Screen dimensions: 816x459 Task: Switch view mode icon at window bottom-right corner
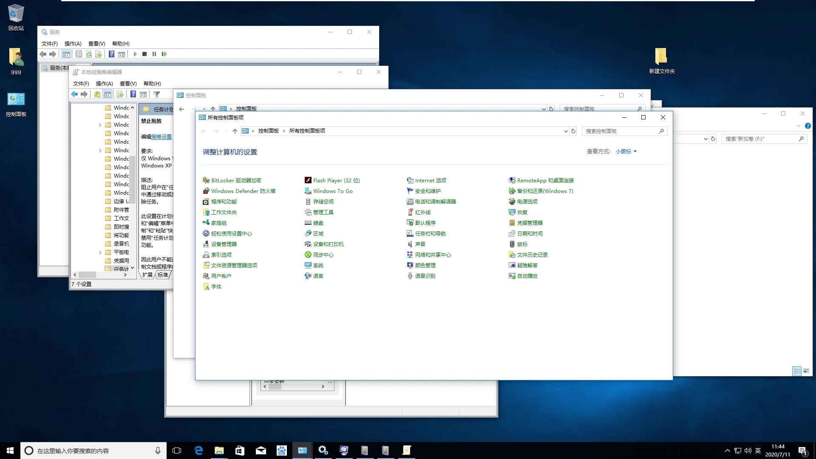[x=797, y=371]
